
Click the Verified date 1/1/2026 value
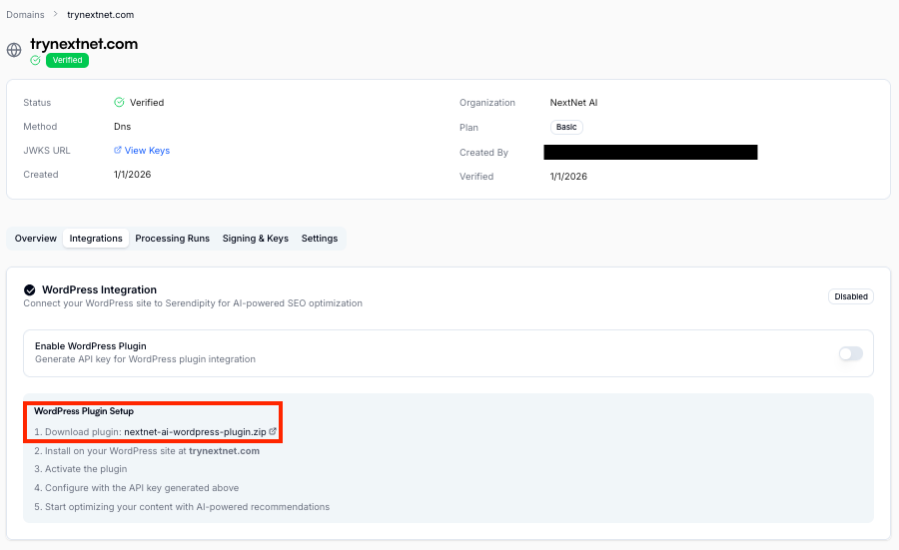pyautogui.click(x=568, y=177)
